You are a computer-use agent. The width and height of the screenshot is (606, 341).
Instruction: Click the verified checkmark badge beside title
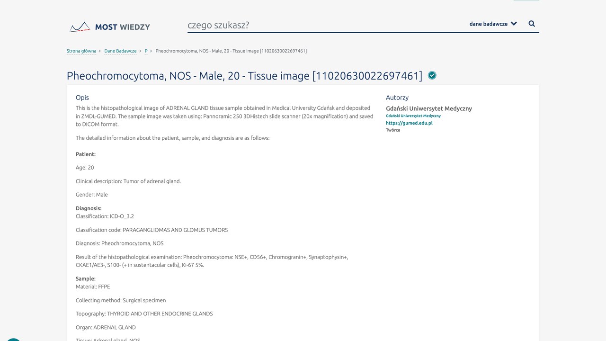tap(432, 75)
